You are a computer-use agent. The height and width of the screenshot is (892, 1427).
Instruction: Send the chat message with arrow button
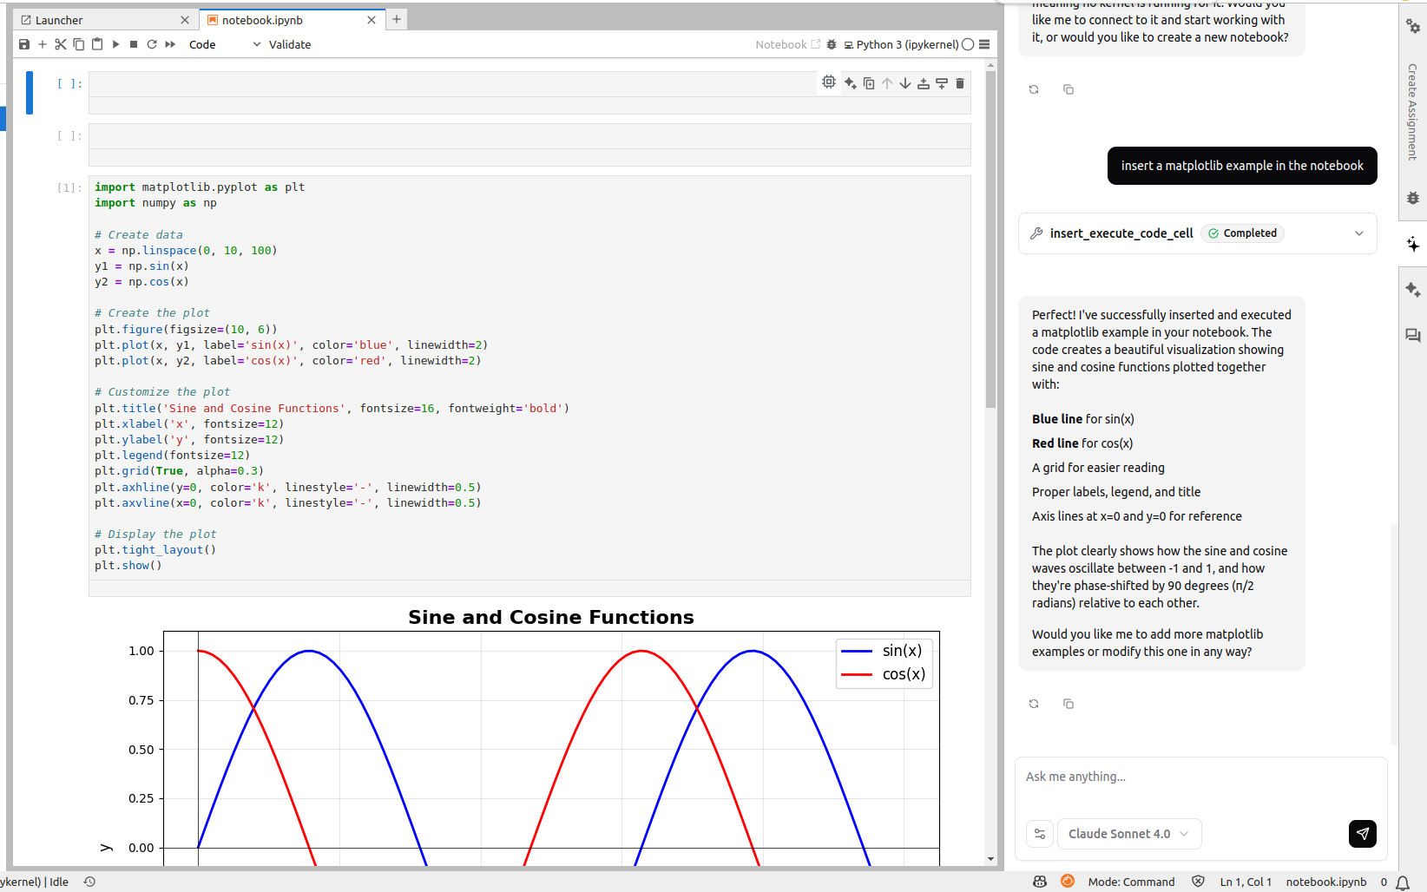click(1363, 834)
